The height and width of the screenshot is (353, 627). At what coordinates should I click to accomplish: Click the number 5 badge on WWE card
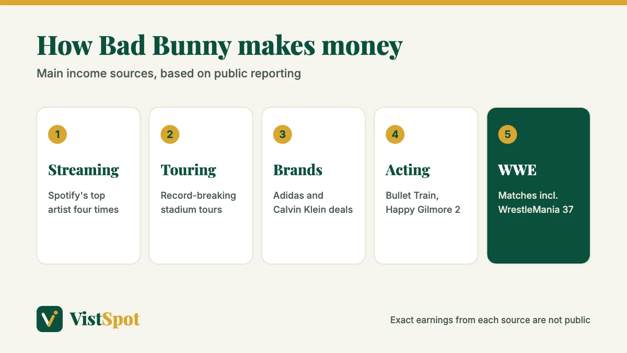(507, 134)
